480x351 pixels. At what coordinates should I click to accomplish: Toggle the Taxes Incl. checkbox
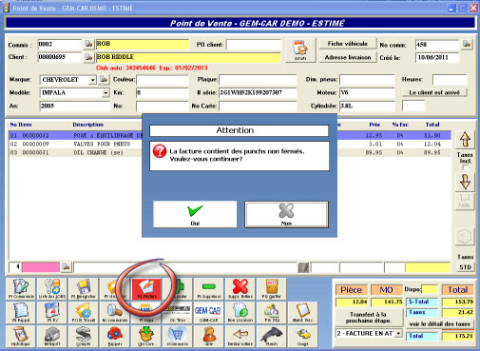point(465,167)
